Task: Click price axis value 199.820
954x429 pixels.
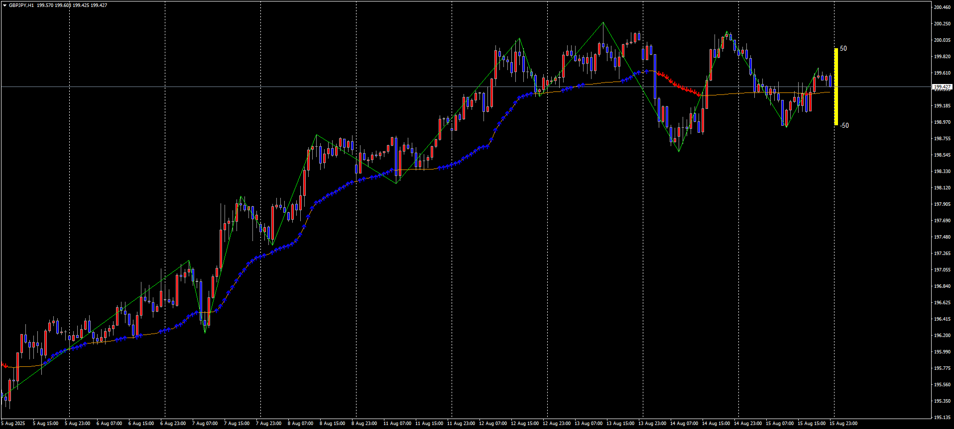Action: [942, 57]
